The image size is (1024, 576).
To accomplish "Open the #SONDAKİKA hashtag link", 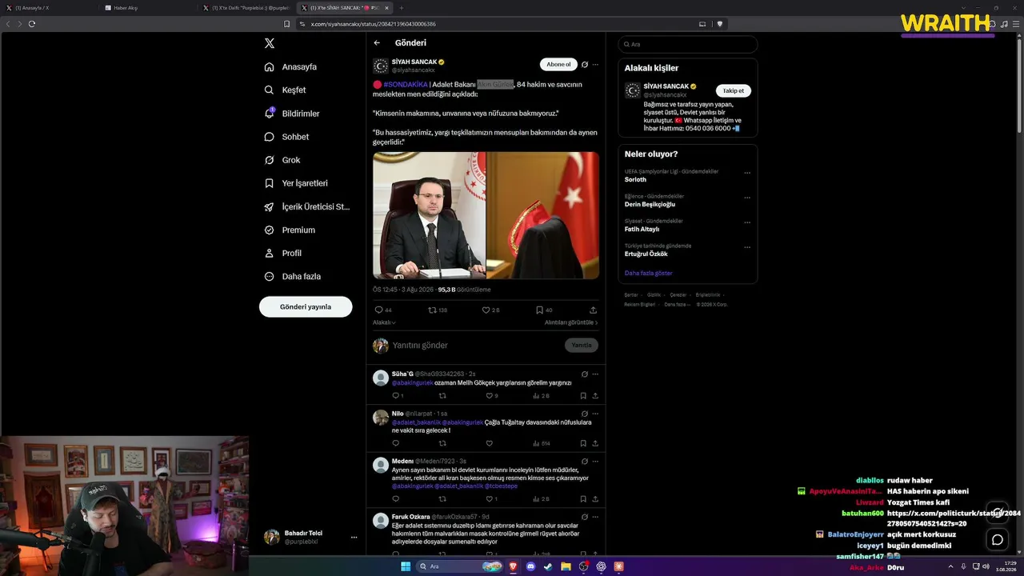I will tap(406, 85).
